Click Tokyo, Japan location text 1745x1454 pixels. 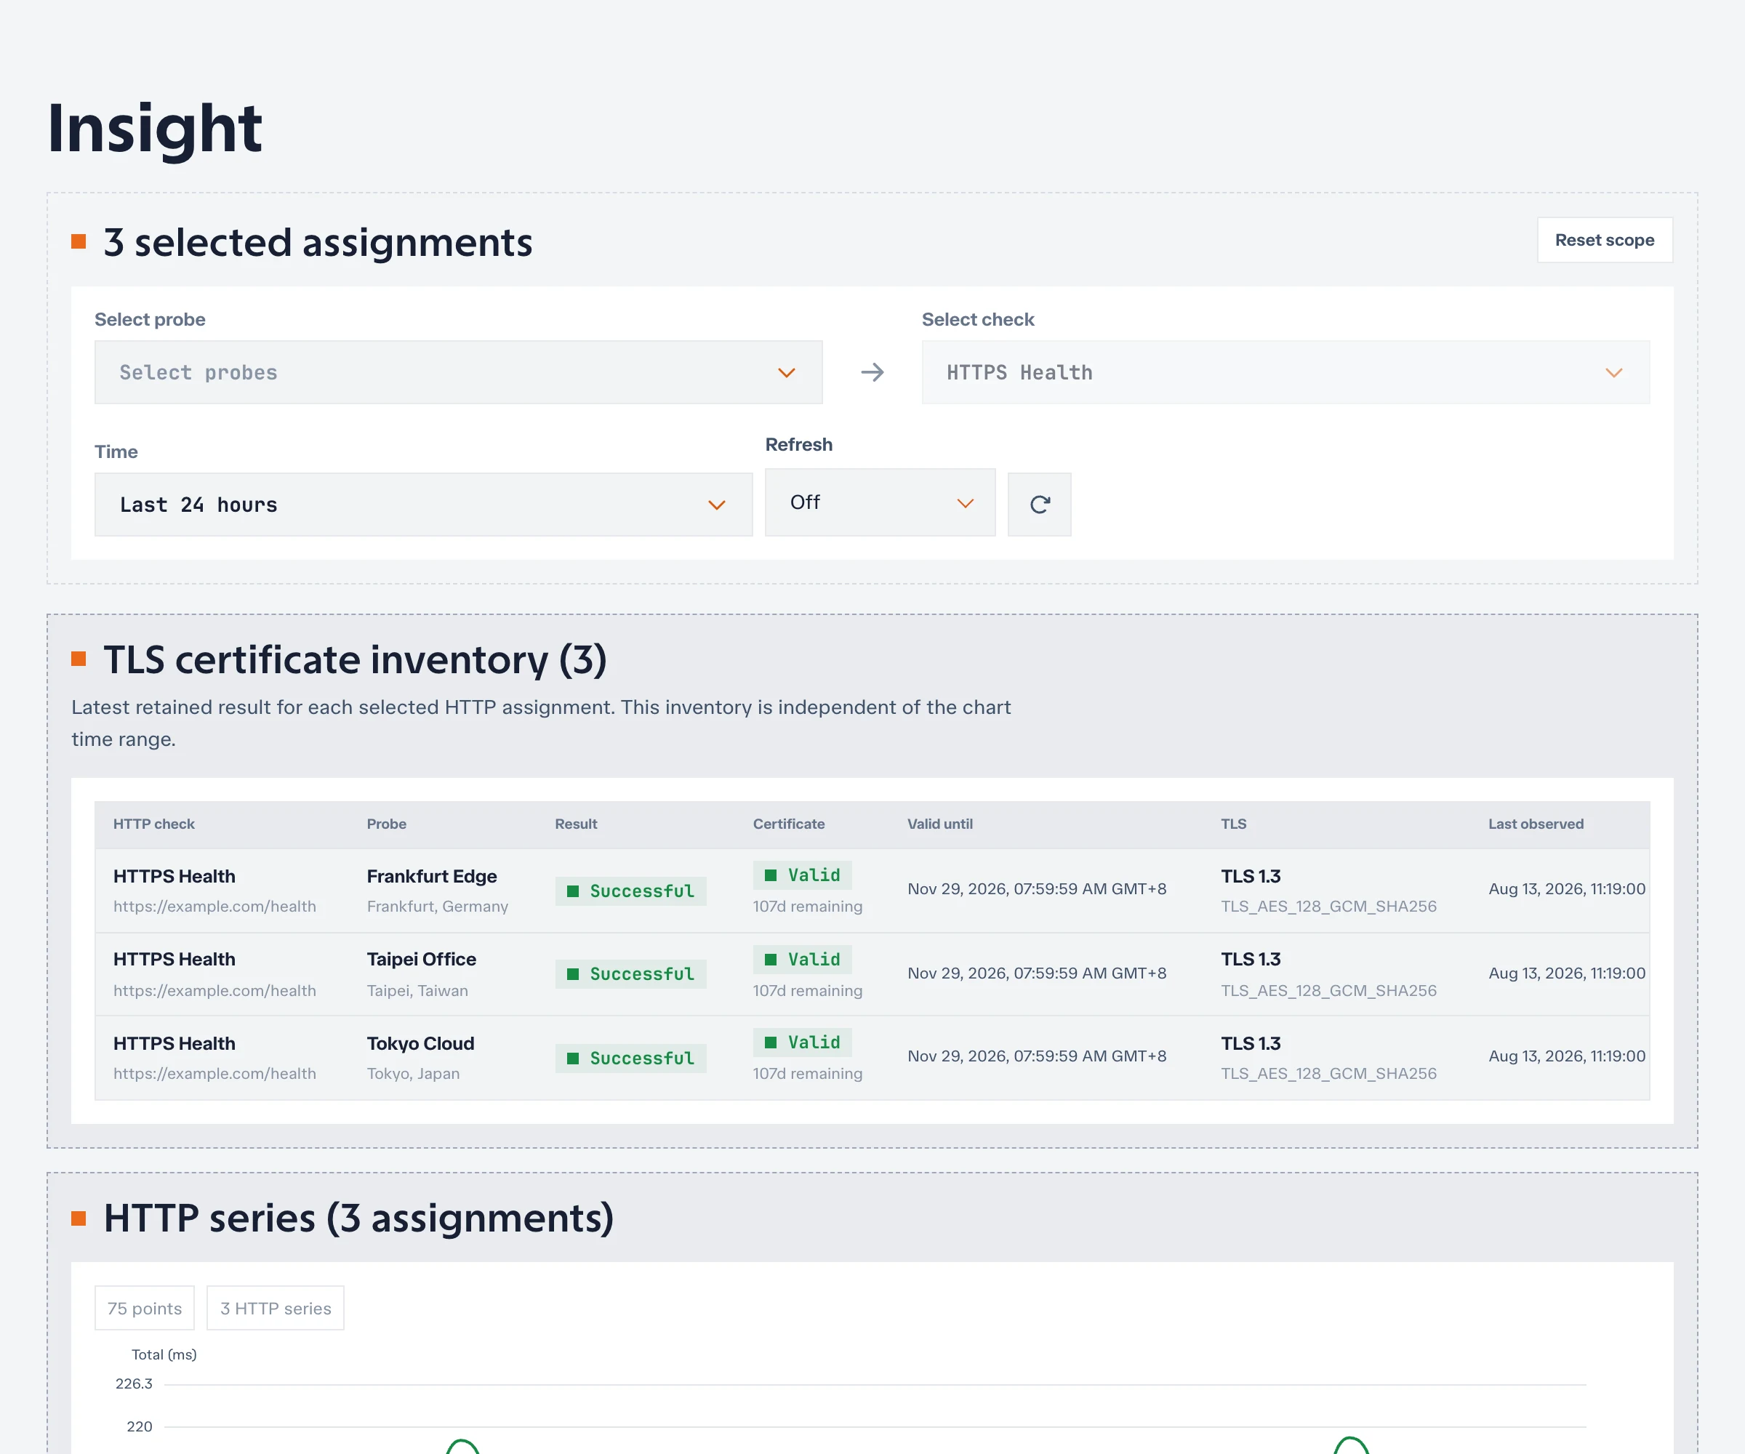pyautogui.click(x=413, y=1074)
